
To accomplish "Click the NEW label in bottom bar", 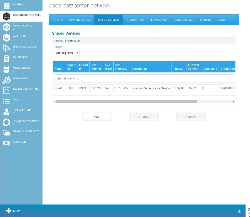I will coord(17,211).
